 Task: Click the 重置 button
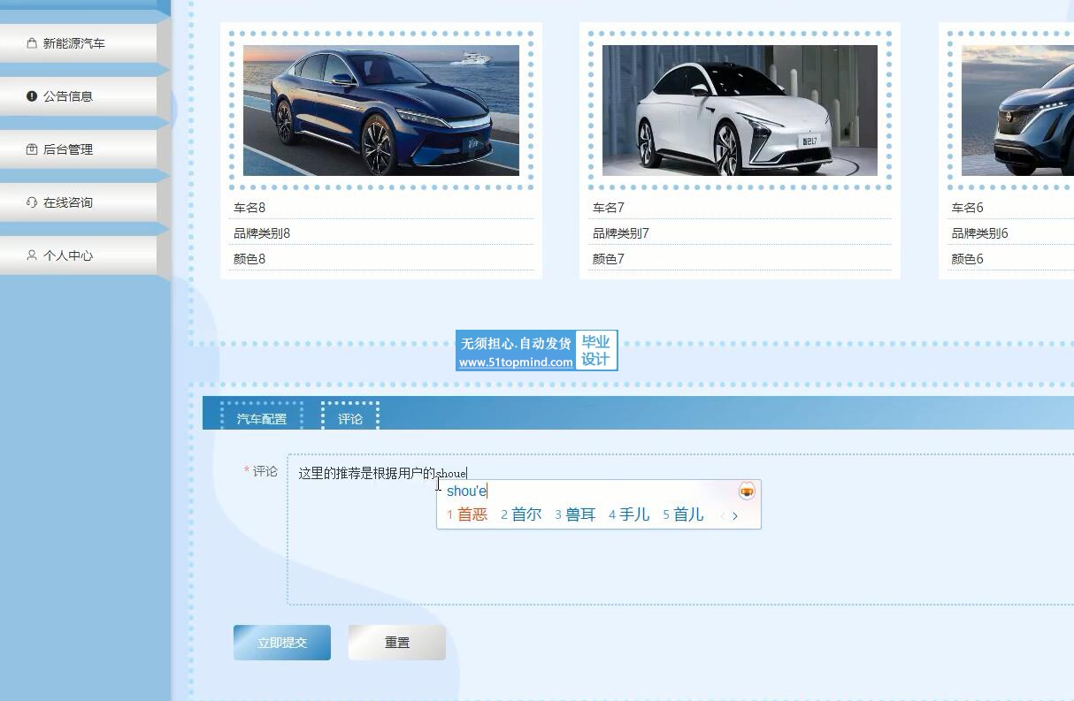pos(397,643)
